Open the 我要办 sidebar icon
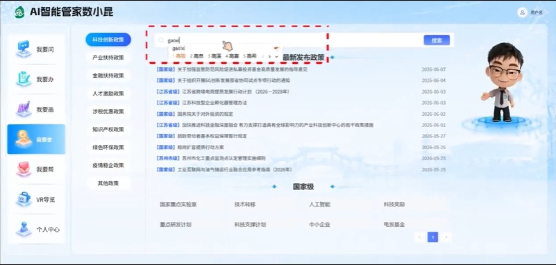Image resolution: width=556 pixels, height=265 pixels. tap(24, 79)
